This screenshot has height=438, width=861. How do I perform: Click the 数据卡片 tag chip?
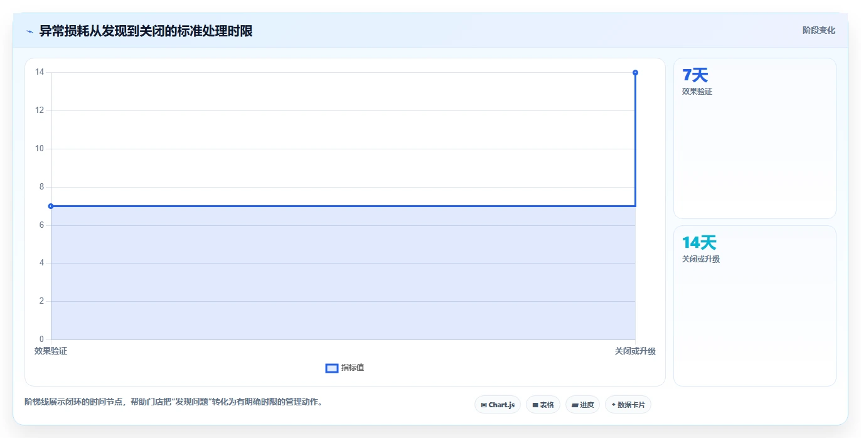(x=628, y=405)
